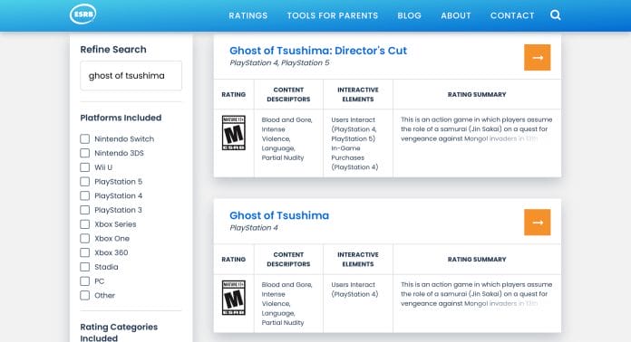Click the Refine Search heading

(x=113, y=50)
